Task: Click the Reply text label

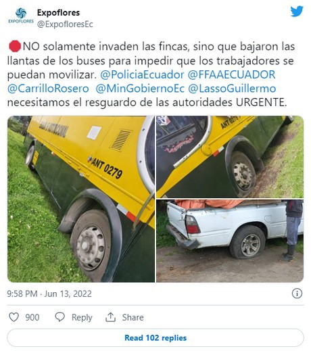Action: (82, 317)
